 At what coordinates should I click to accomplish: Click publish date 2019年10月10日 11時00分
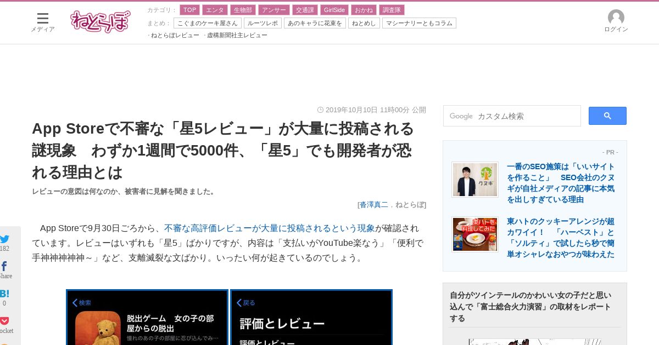pyautogui.click(x=367, y=110)
